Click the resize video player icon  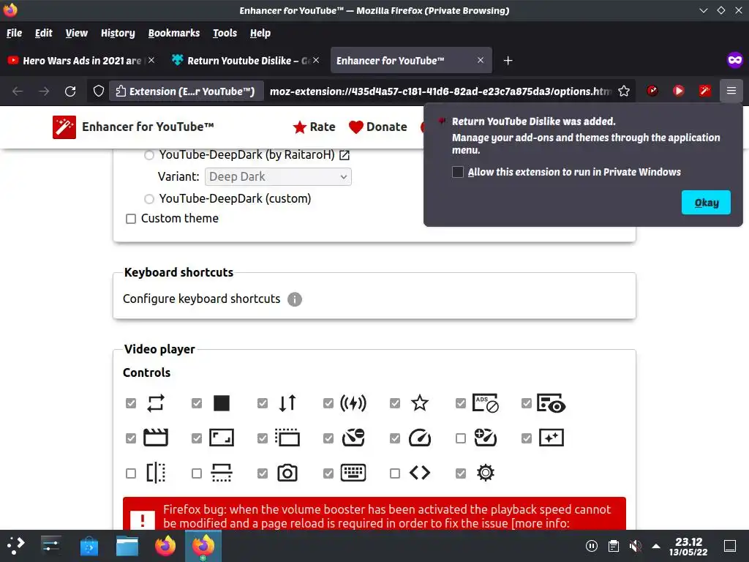222,438
